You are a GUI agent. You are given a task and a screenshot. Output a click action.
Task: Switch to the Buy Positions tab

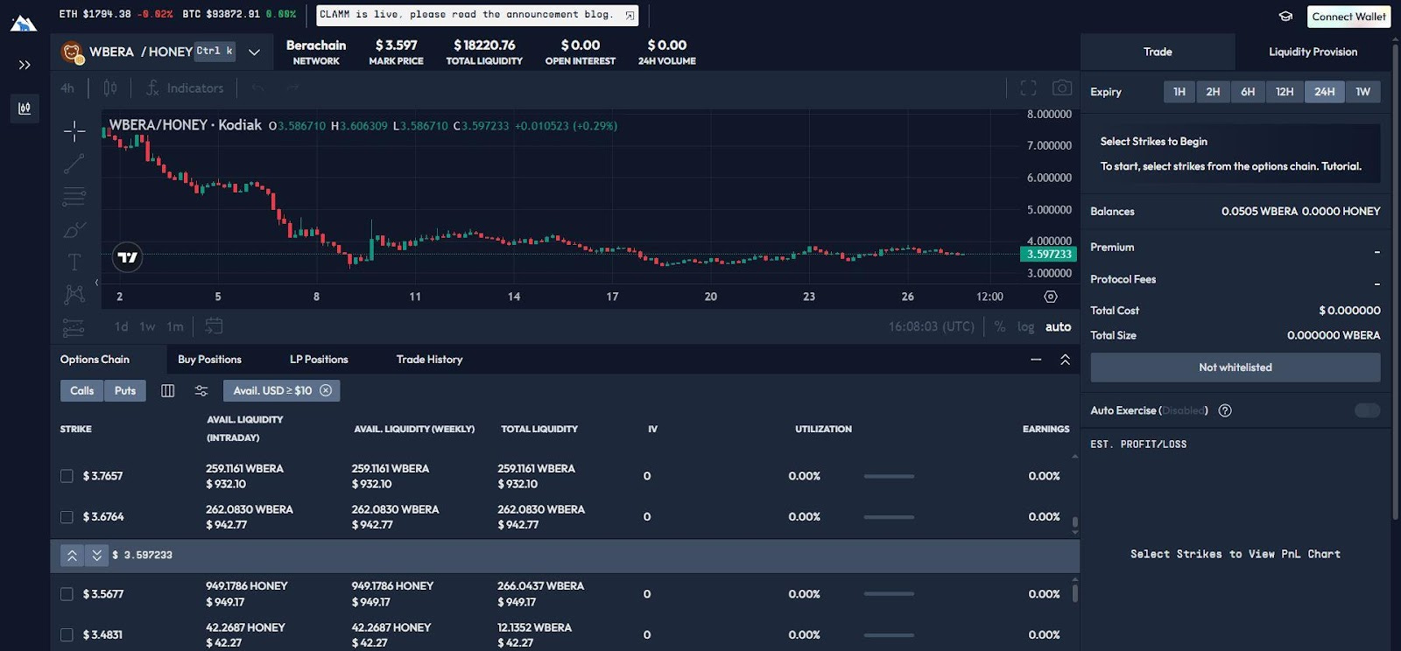tap(209, 360)
